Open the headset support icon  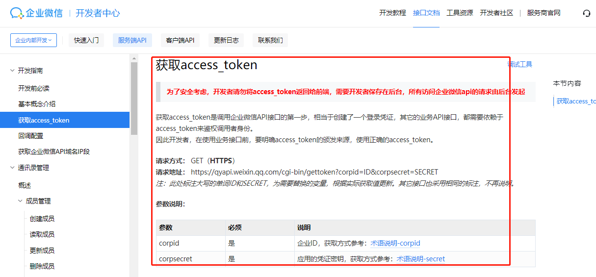tap(586, 13)
